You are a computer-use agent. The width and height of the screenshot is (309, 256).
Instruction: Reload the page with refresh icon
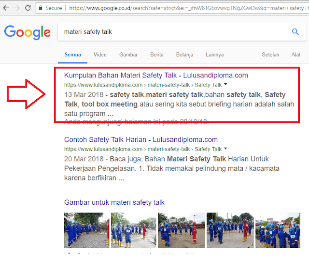(x=28, y=8)
